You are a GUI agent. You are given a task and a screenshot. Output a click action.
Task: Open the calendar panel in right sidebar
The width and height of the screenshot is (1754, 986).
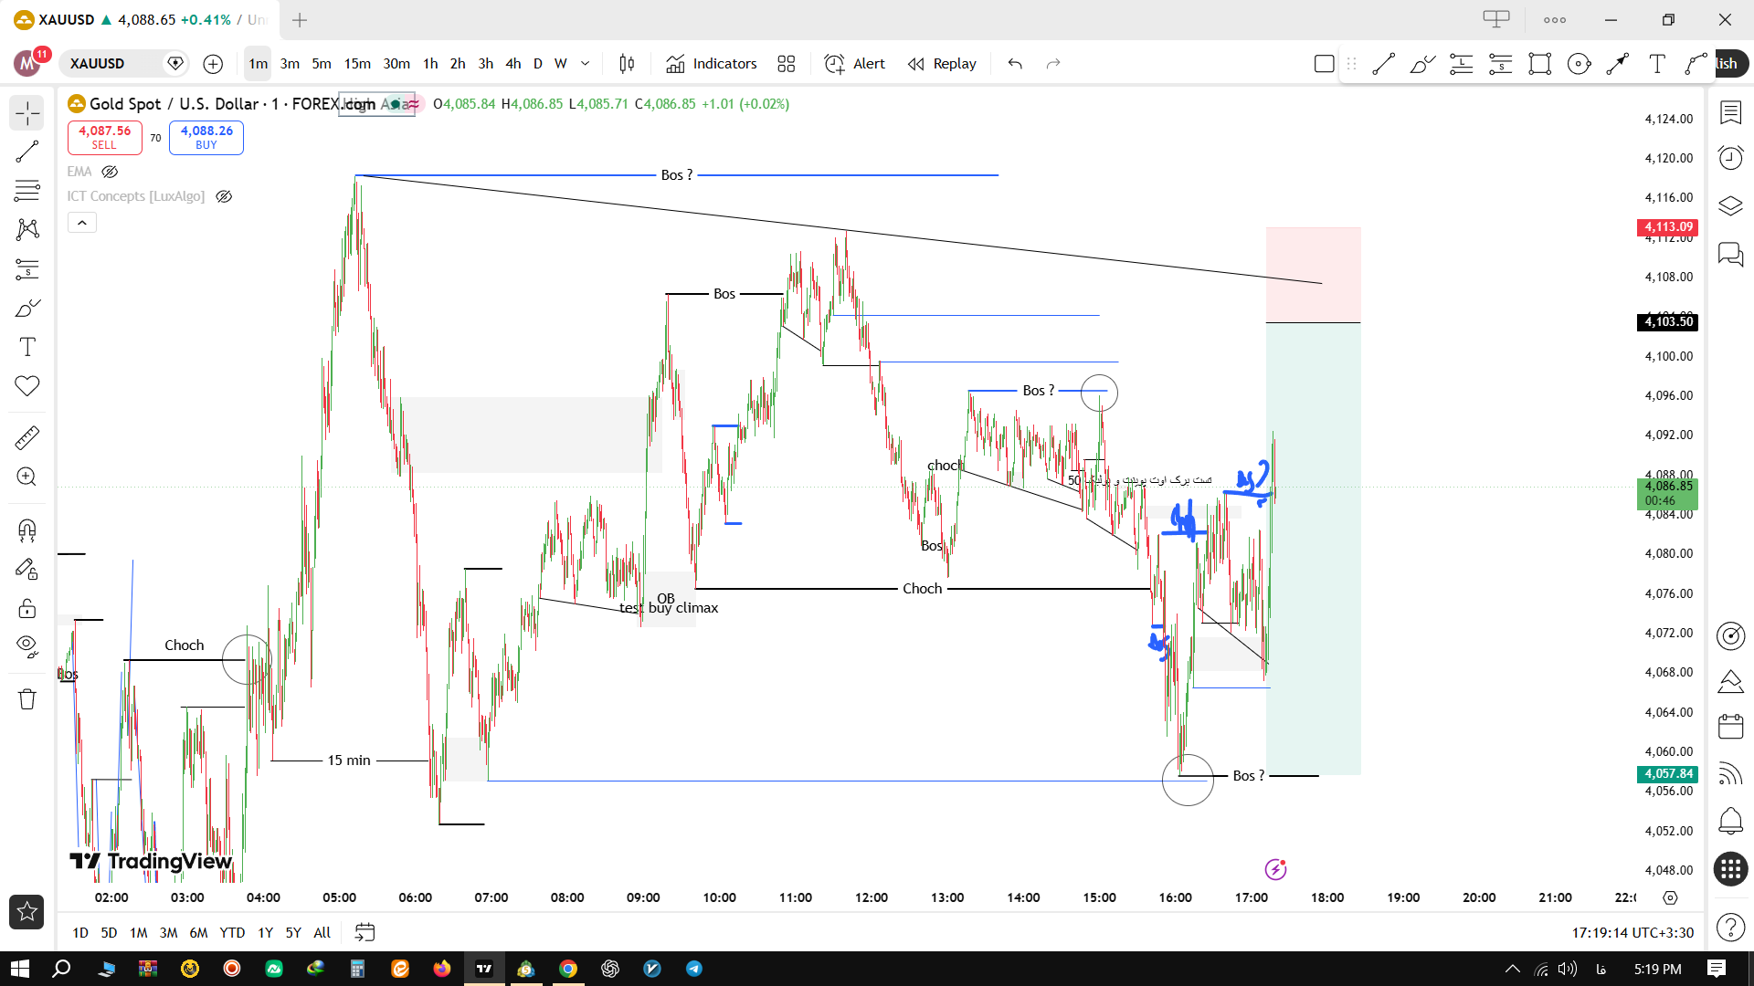coord(1731,727)
